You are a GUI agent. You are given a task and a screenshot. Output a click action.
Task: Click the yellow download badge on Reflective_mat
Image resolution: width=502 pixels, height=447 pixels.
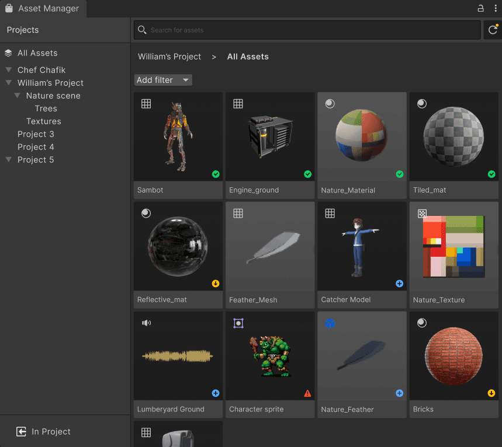[x=215, y=284]
